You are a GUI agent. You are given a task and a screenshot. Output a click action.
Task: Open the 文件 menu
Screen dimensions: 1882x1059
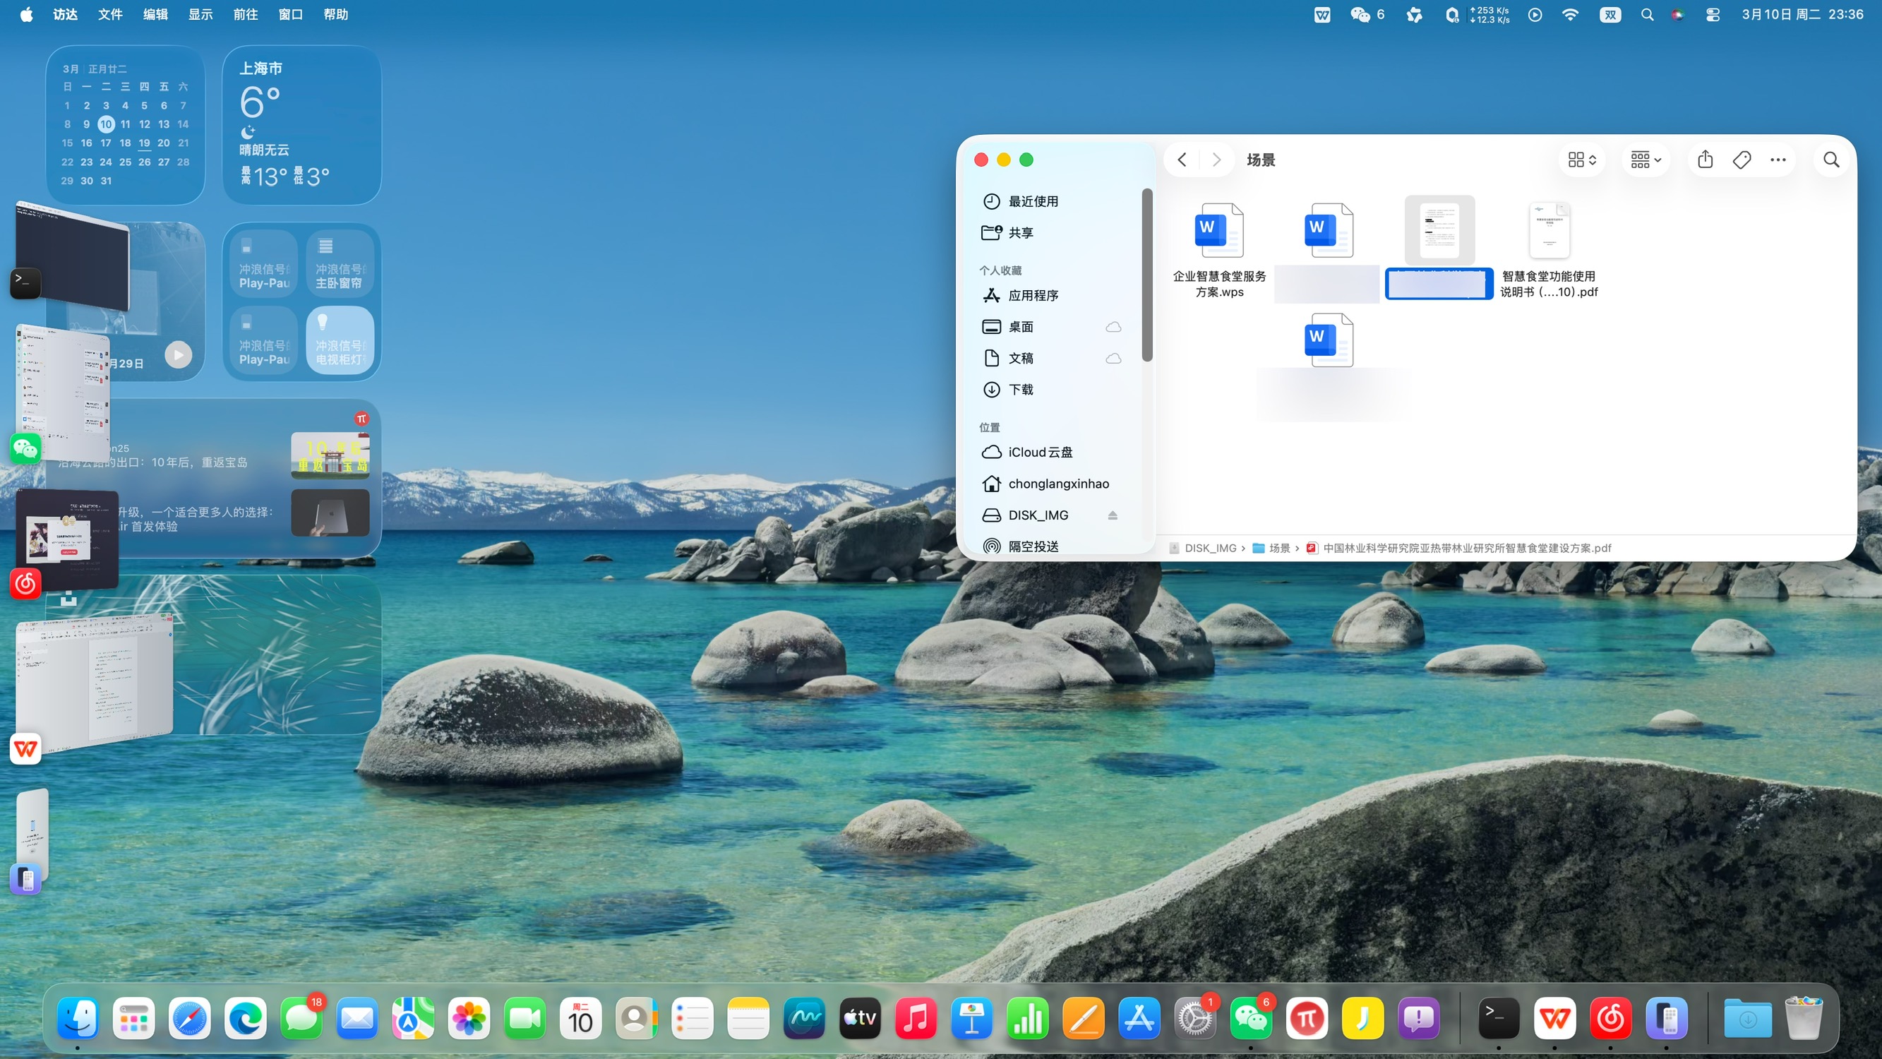110,15
